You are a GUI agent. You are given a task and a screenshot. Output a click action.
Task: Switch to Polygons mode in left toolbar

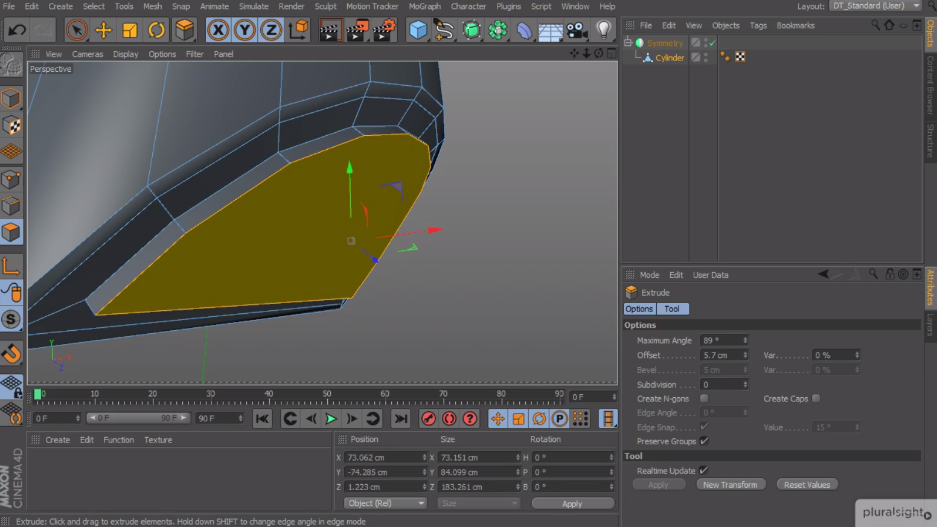click(12, 232)
